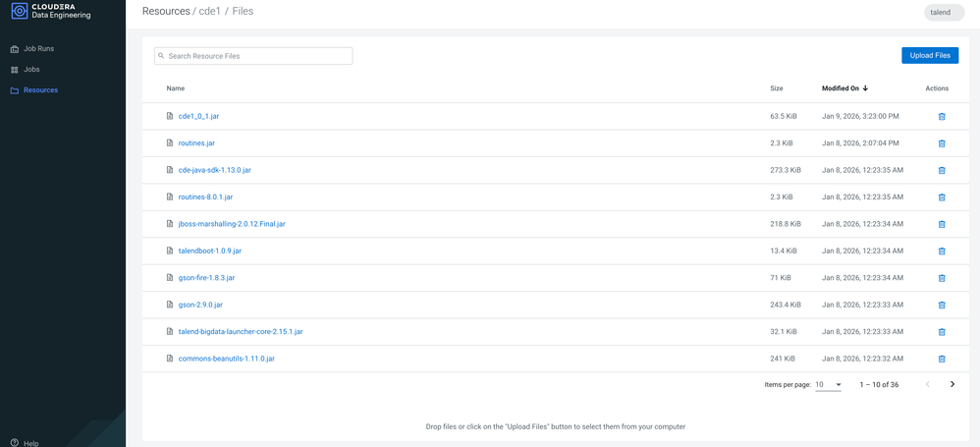Image resolution: width=980 pixels, height=447 pixels.
Task: Click the 13.4 KiB size cell
Action: pyautogui.click(x=784, y=251)
